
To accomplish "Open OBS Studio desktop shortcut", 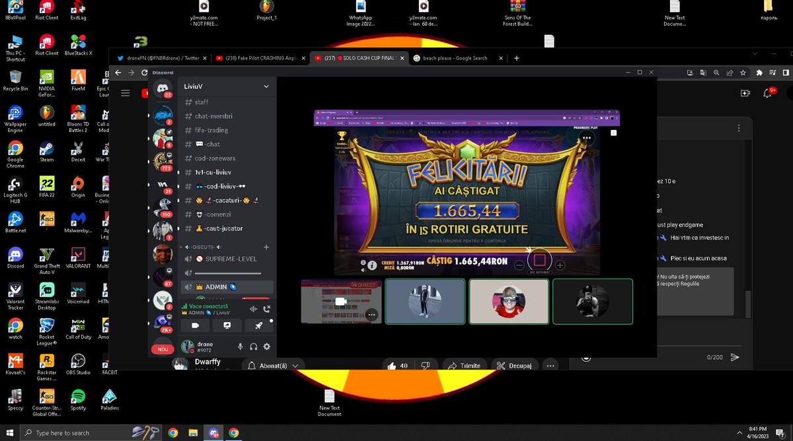I will [x=78, y=364].
